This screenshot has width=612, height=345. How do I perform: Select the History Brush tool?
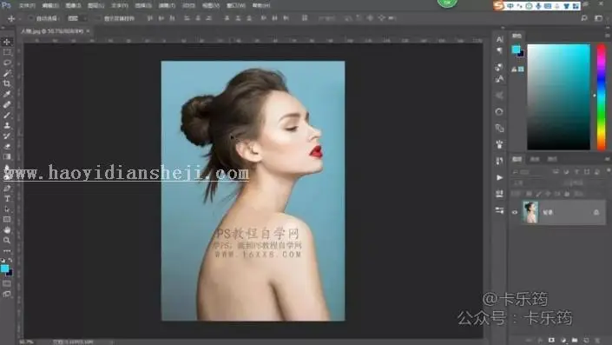7,136
